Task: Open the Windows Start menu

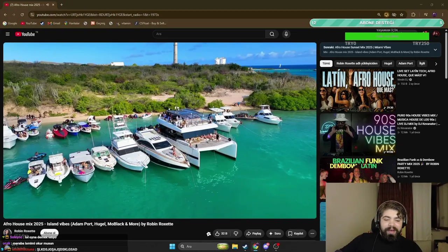Action: 172,246
